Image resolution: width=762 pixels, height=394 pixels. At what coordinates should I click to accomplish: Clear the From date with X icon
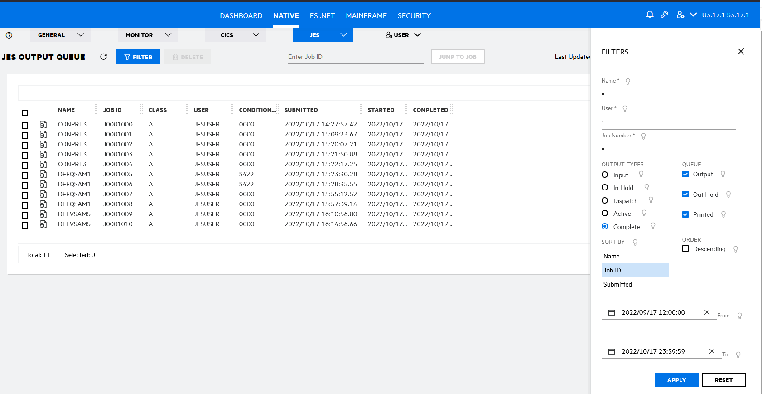pos(707,312)
